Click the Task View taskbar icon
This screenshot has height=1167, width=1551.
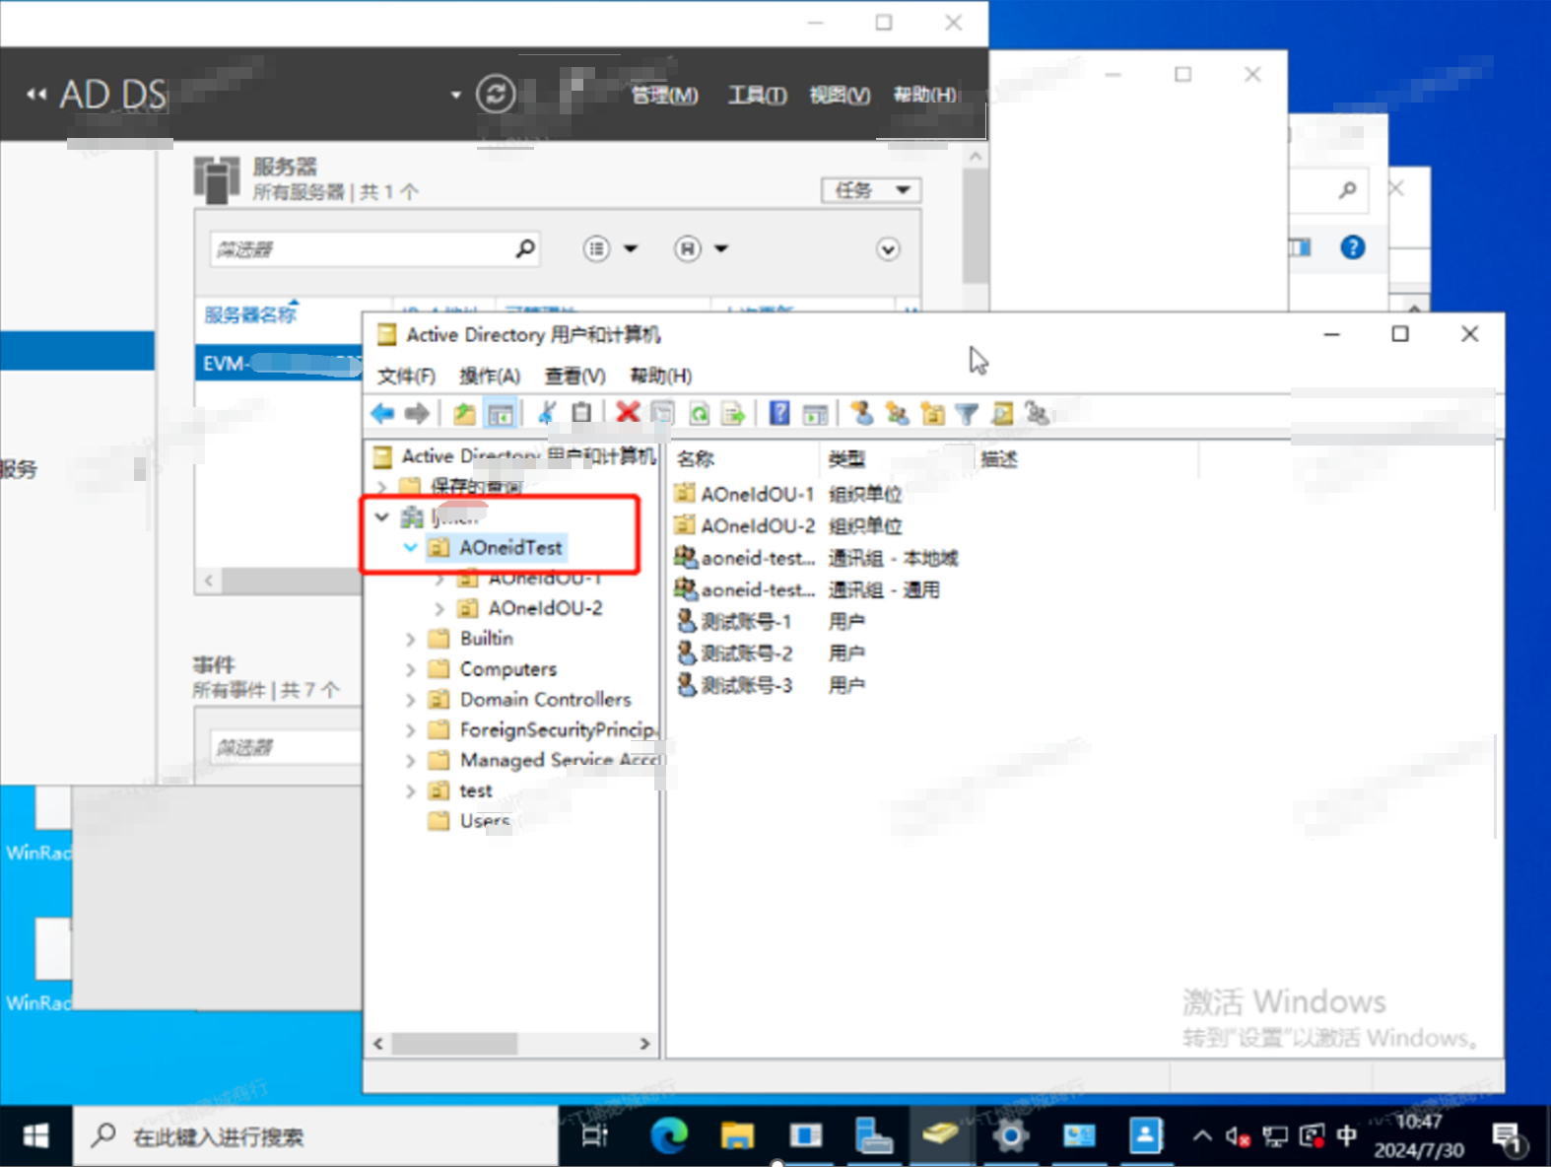pyautogui.click(x=595, y=1136)
